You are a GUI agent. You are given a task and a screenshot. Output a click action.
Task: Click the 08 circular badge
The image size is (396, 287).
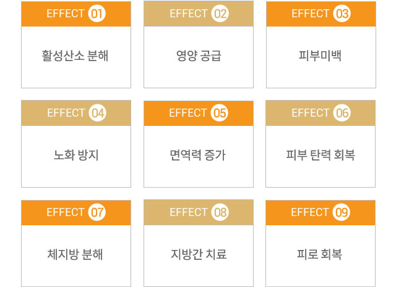(x=220, y=212)
